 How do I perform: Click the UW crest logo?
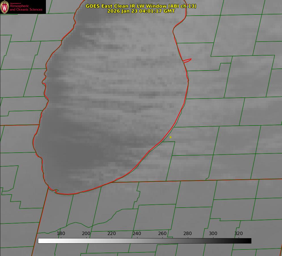[x=5, y=7]
